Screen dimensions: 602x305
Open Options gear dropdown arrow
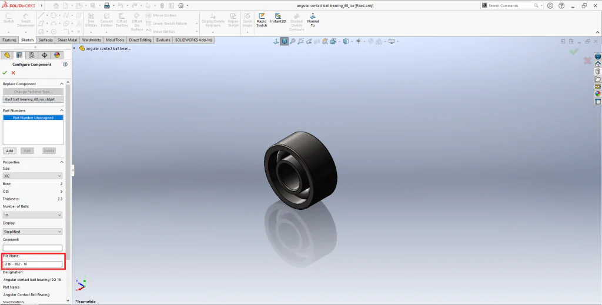point(188,6)
